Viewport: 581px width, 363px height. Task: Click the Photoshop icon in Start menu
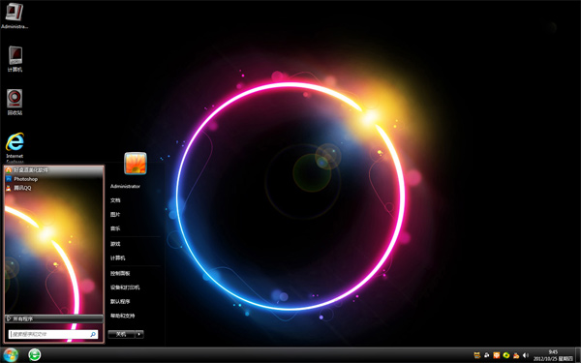click(9, 179)
